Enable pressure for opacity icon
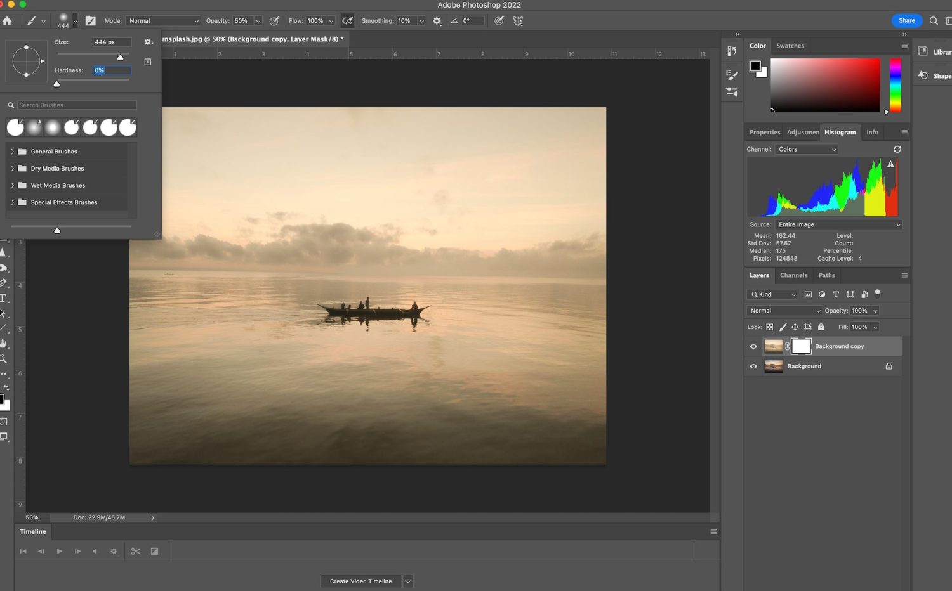Viewport: 952px width, 591px height. [274, 21]
